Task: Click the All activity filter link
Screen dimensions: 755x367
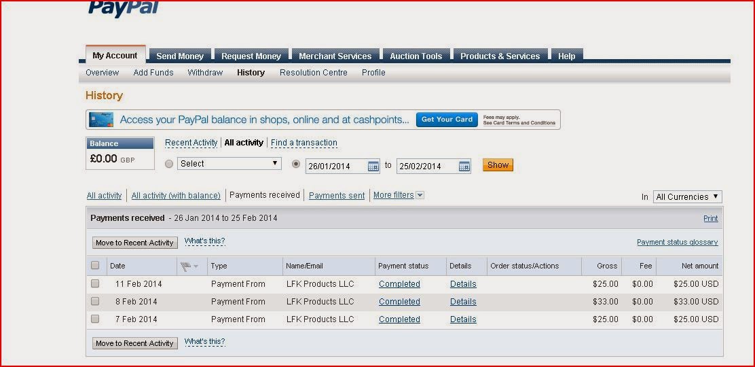Action: [x=104, y=195]
